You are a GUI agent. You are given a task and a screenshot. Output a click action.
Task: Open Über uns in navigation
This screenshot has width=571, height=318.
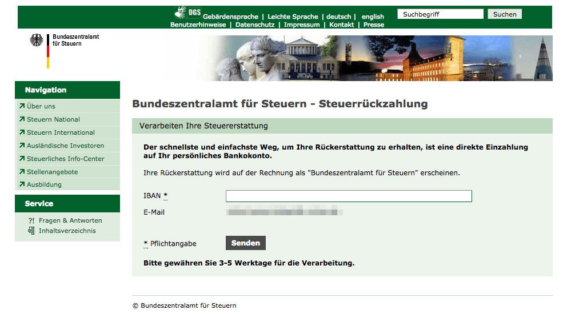(41, 106)
